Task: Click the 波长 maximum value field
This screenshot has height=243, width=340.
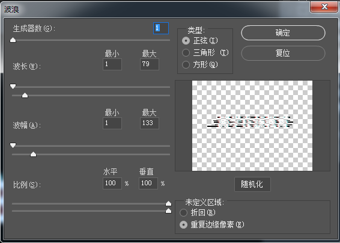Action: [150, 64]
